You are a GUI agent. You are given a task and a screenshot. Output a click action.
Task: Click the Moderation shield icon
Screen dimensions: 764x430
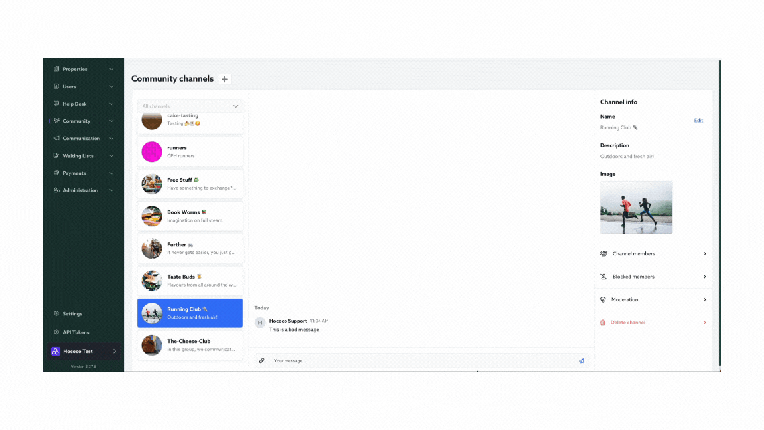(603, 300)
